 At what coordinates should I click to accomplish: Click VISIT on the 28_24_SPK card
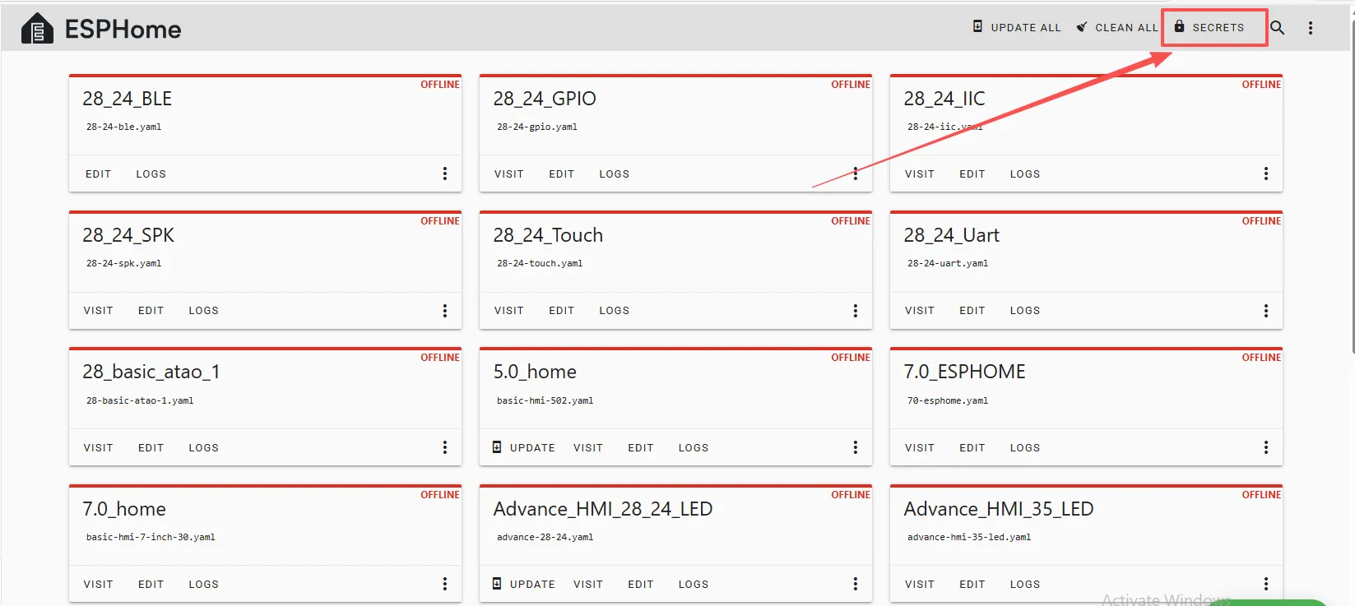tap(98, 311)
